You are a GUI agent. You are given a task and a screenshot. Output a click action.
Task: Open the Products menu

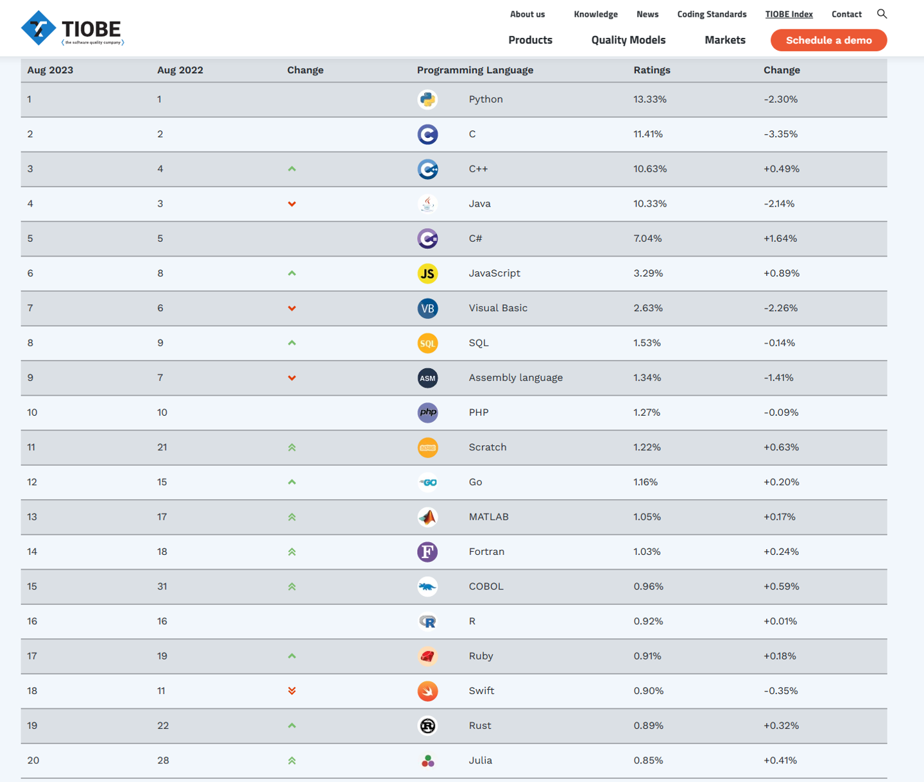pyautogui.click(x=530, y=40)
